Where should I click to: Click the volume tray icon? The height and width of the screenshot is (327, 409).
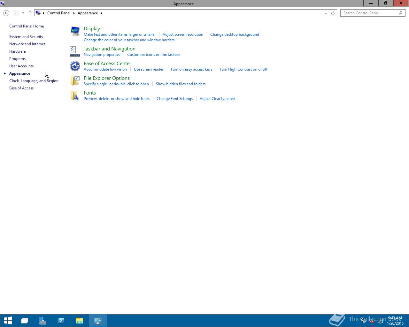(372, 321)
